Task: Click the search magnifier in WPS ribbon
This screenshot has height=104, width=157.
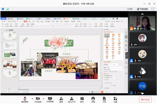Action: point(78,21)
